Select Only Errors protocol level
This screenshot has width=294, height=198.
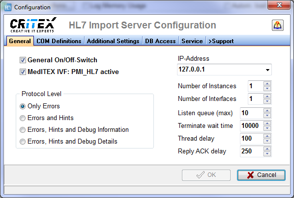tap(23, 106)
